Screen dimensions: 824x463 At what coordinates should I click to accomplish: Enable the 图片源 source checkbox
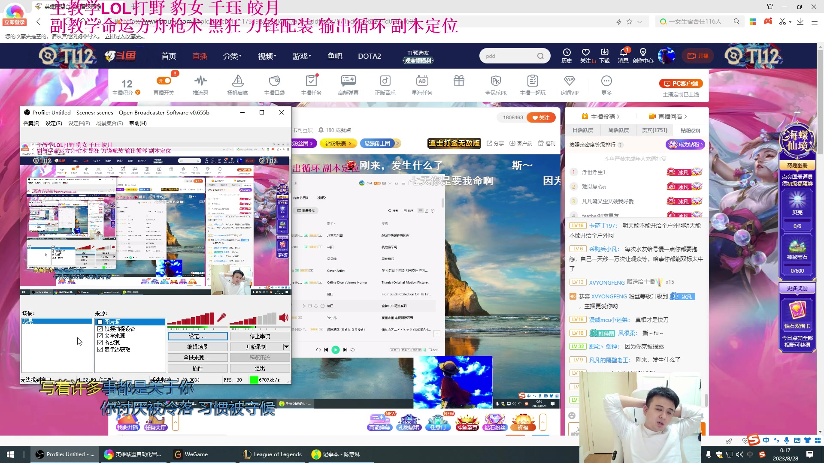coord(100,322)
